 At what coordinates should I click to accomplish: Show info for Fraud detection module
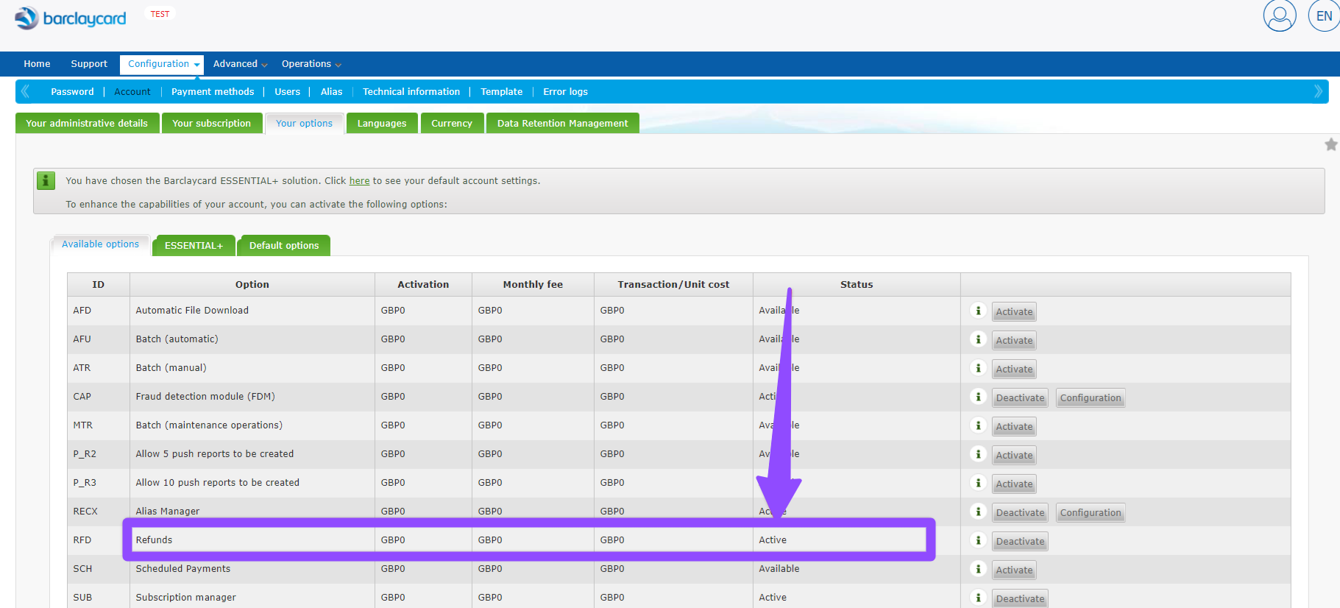pos(978,397)
